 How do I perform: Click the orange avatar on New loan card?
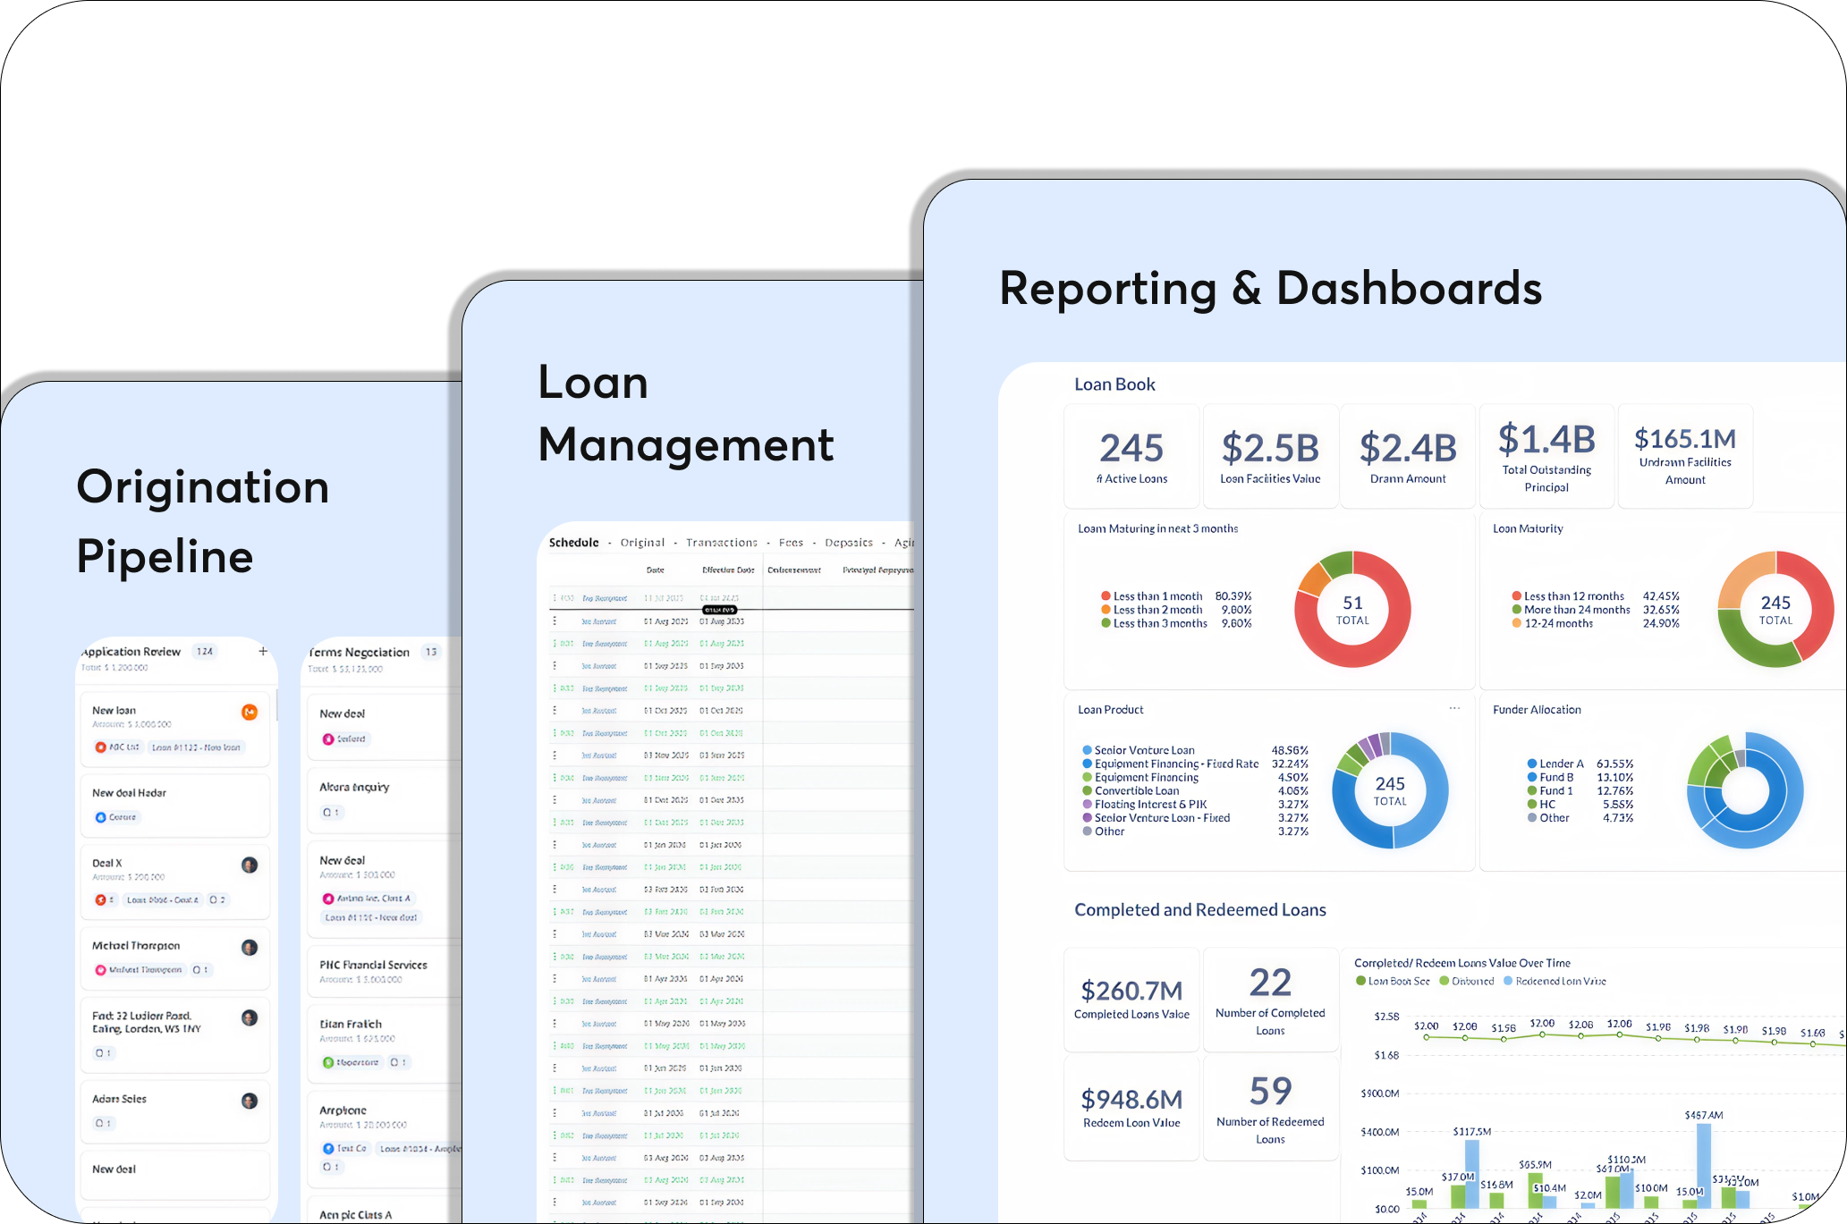coord(250,712)
